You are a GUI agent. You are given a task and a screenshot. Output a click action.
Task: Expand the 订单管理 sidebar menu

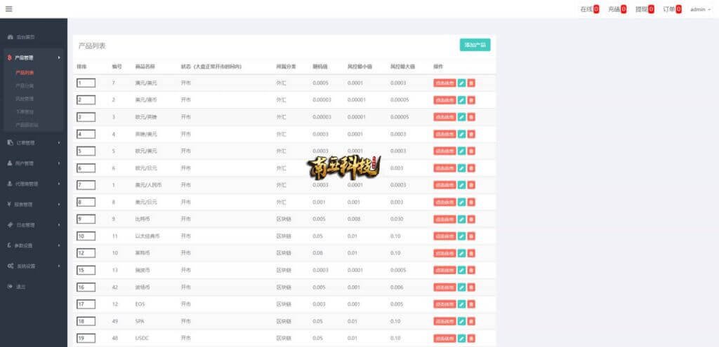(x=33, y=142)
